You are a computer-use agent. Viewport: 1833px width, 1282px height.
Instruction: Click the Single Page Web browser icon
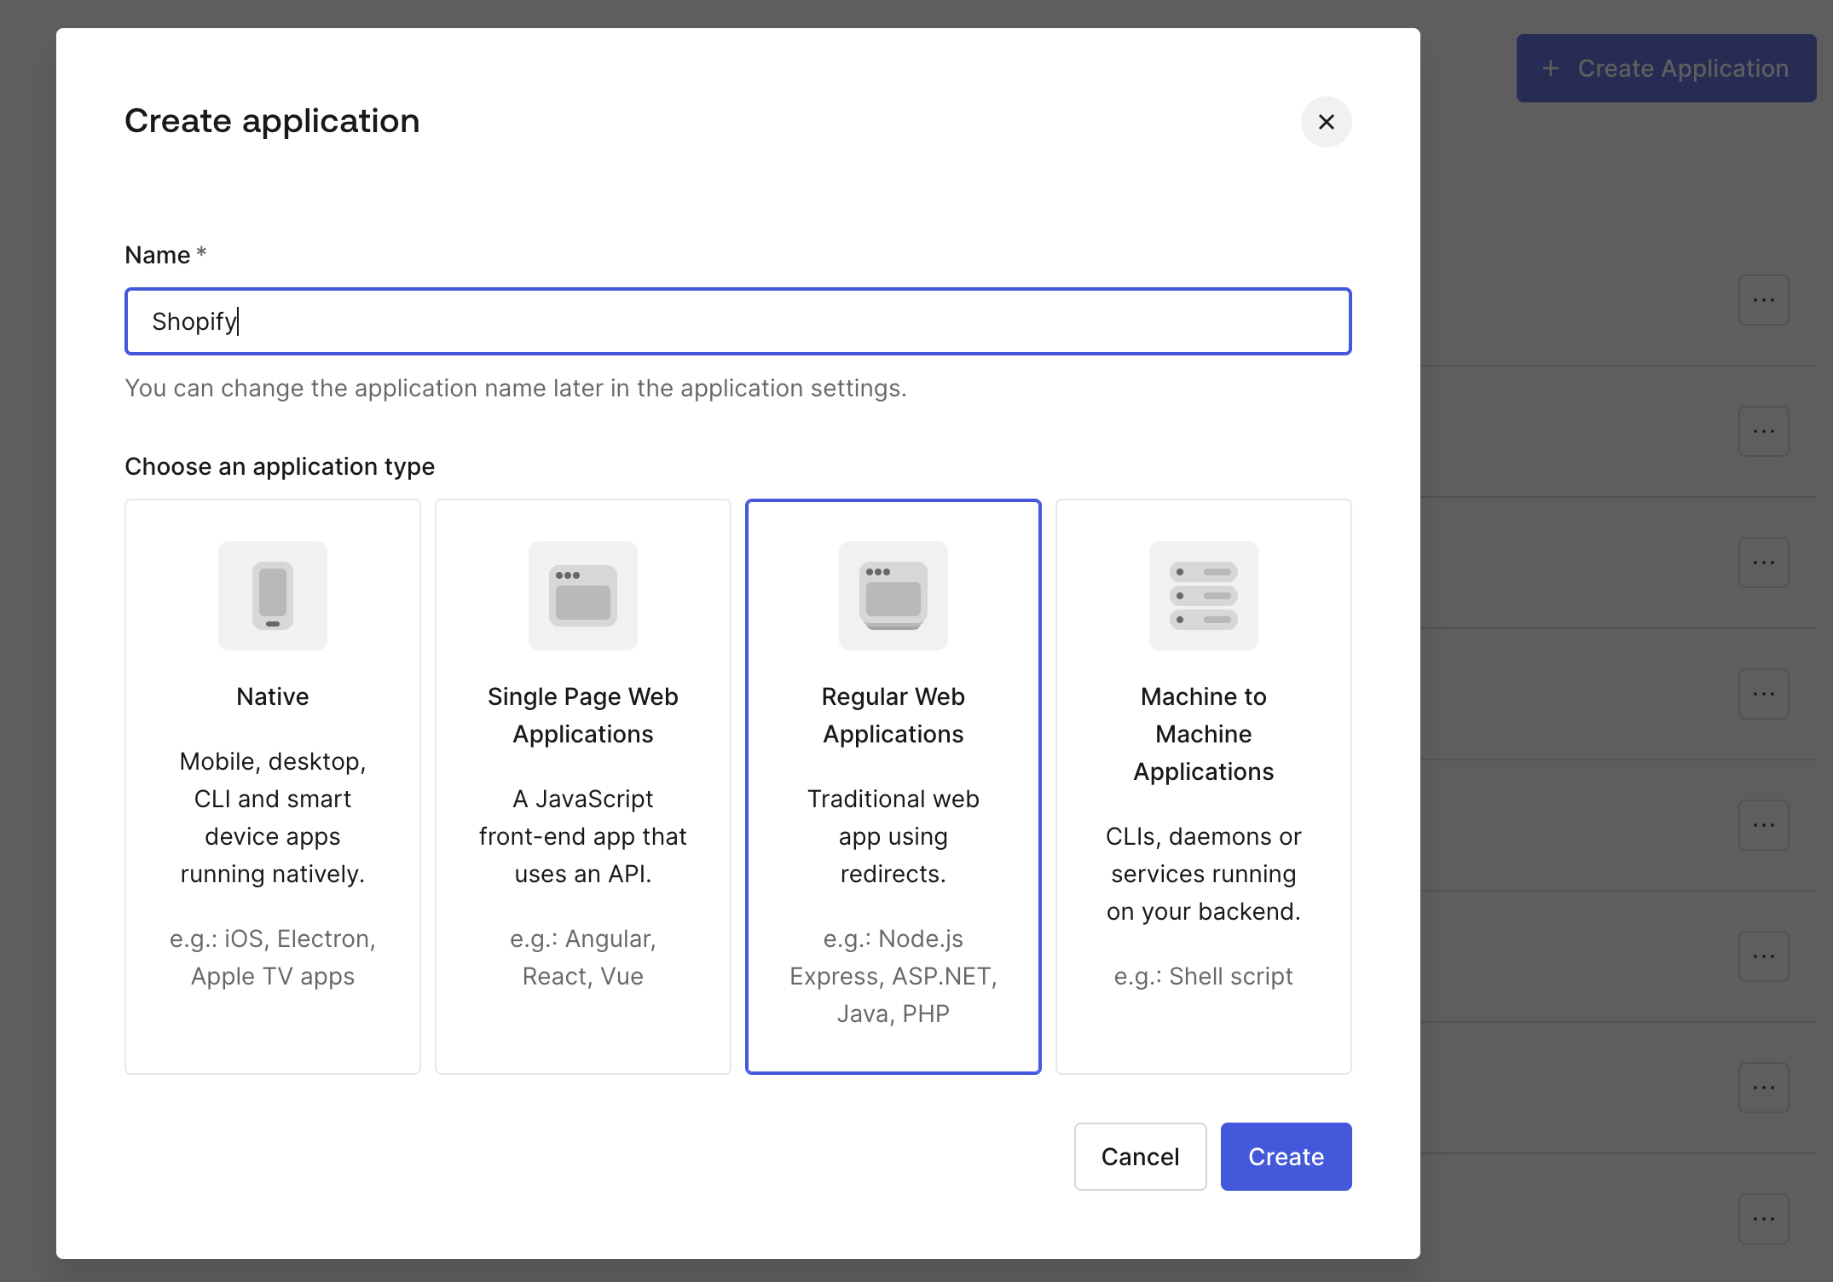point(583,596)
